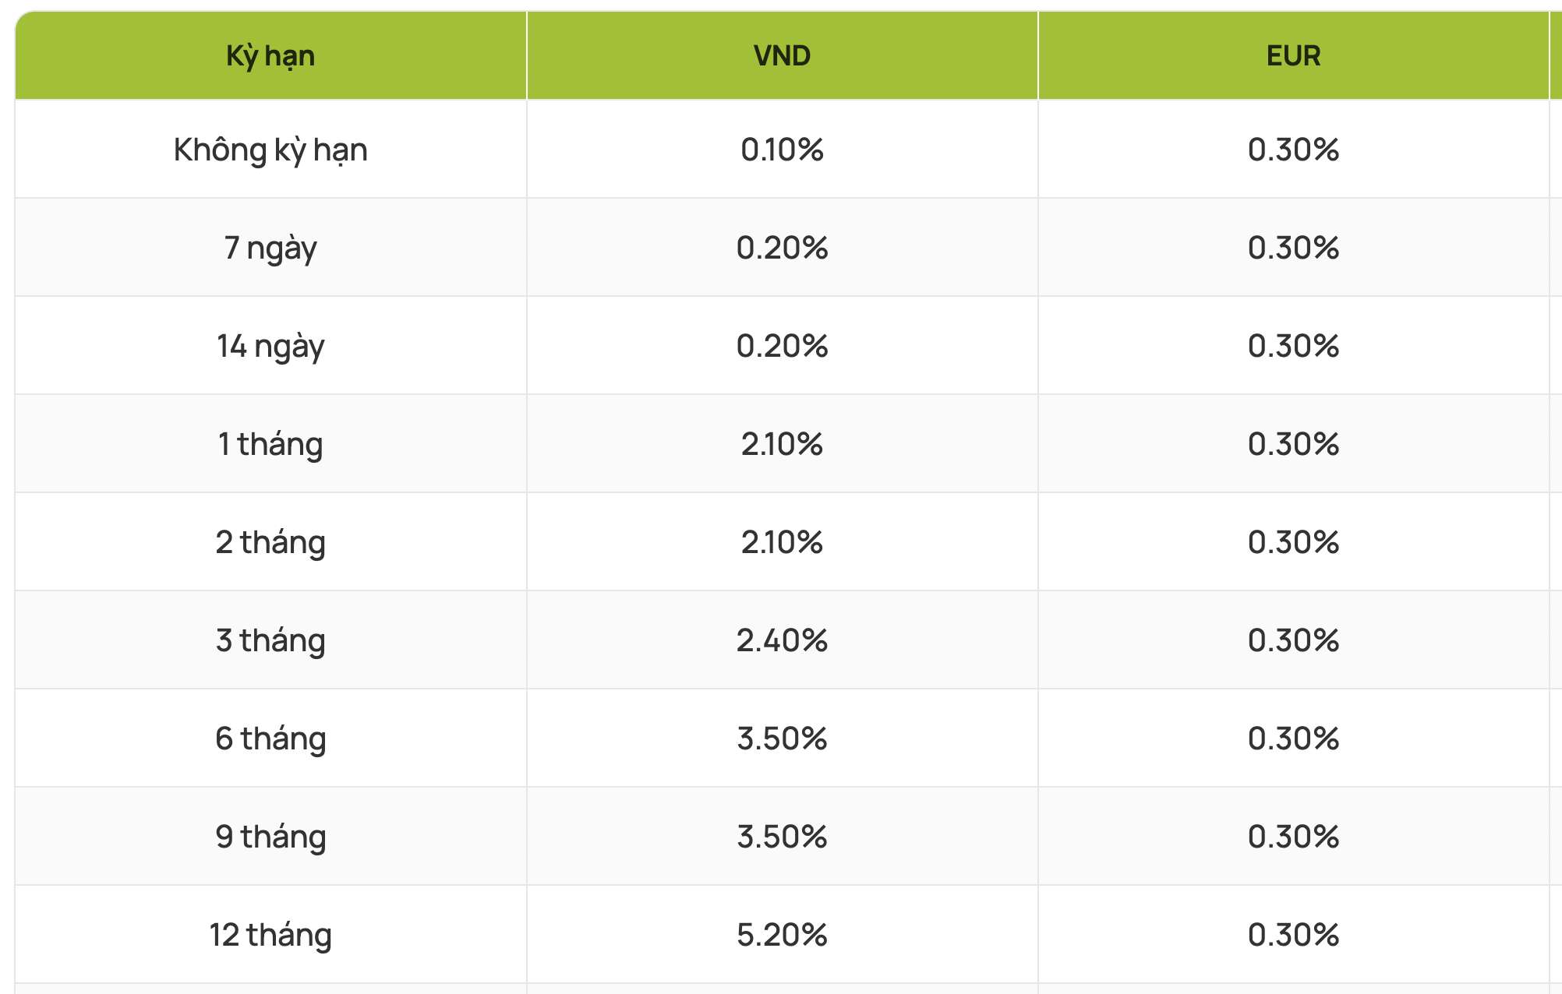
Task: Select the "Không kỳ hạn" row label
Action: pos(270,150)
